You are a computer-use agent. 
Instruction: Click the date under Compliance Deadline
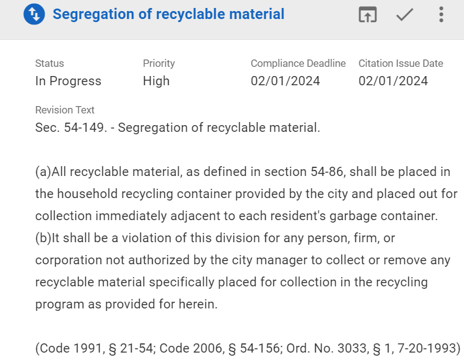(x=285, y=81)
